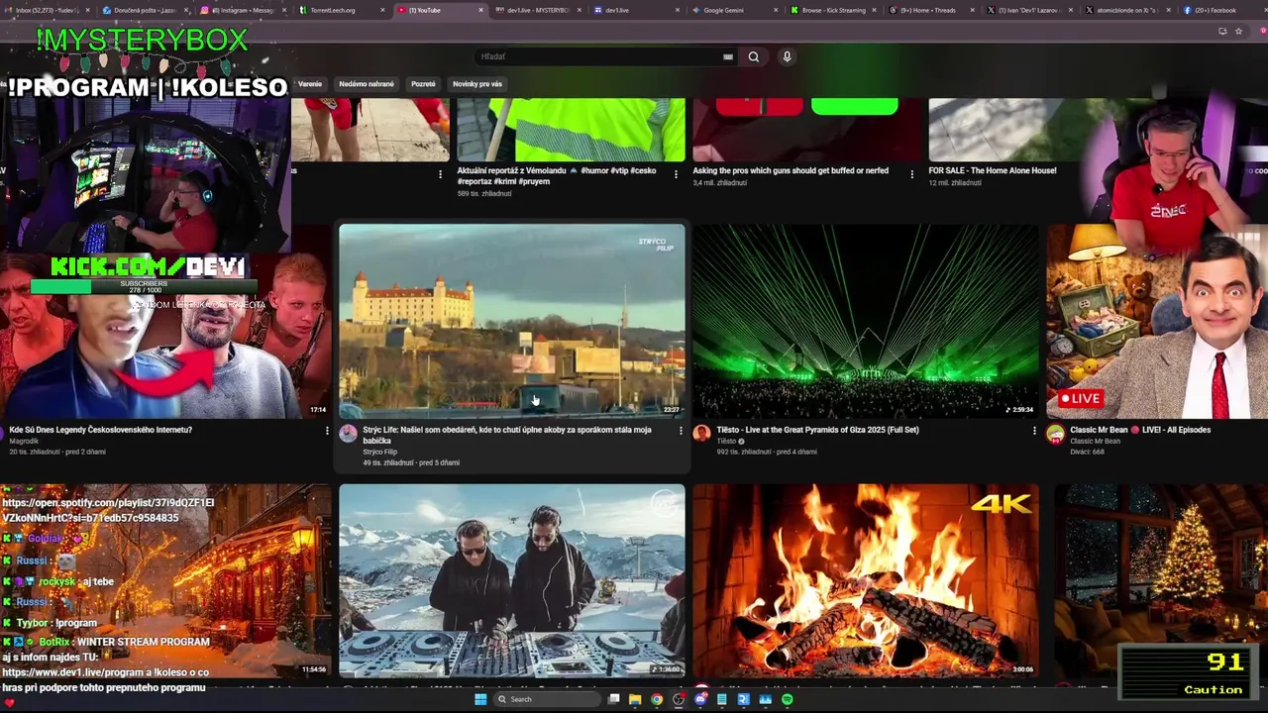The width and height of the screenshot is (1268, 713).
Task: Select the Varenie filter chip
Action: (310, 84)
